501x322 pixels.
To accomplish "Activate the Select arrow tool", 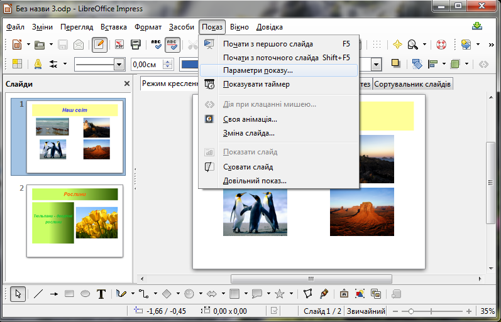I will 18,294.
